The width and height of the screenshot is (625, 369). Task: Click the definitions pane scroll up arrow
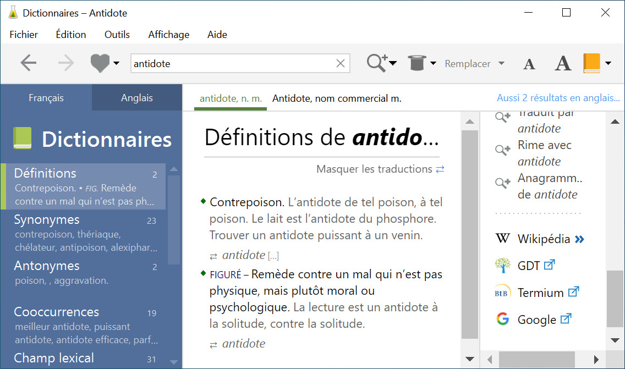coord(470,122)
